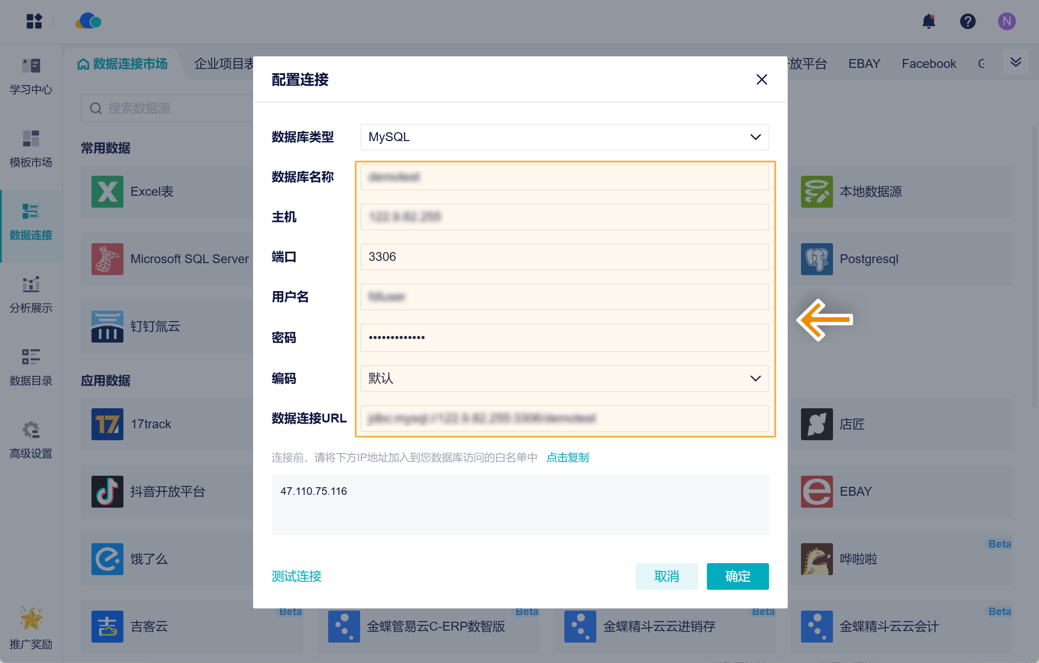The height and width of the screenshot is (663, 1039).
Task: Open the EBAY data source icon
Action: (816, 492)
